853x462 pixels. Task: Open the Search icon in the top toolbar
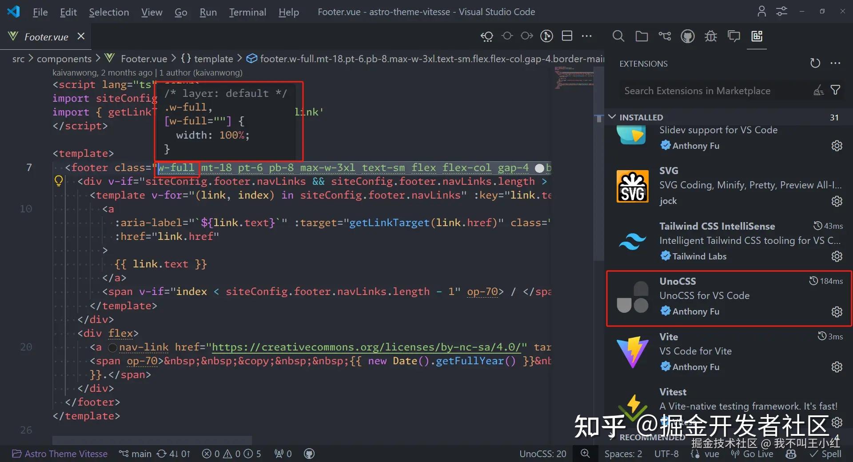[x=618, y=36]
